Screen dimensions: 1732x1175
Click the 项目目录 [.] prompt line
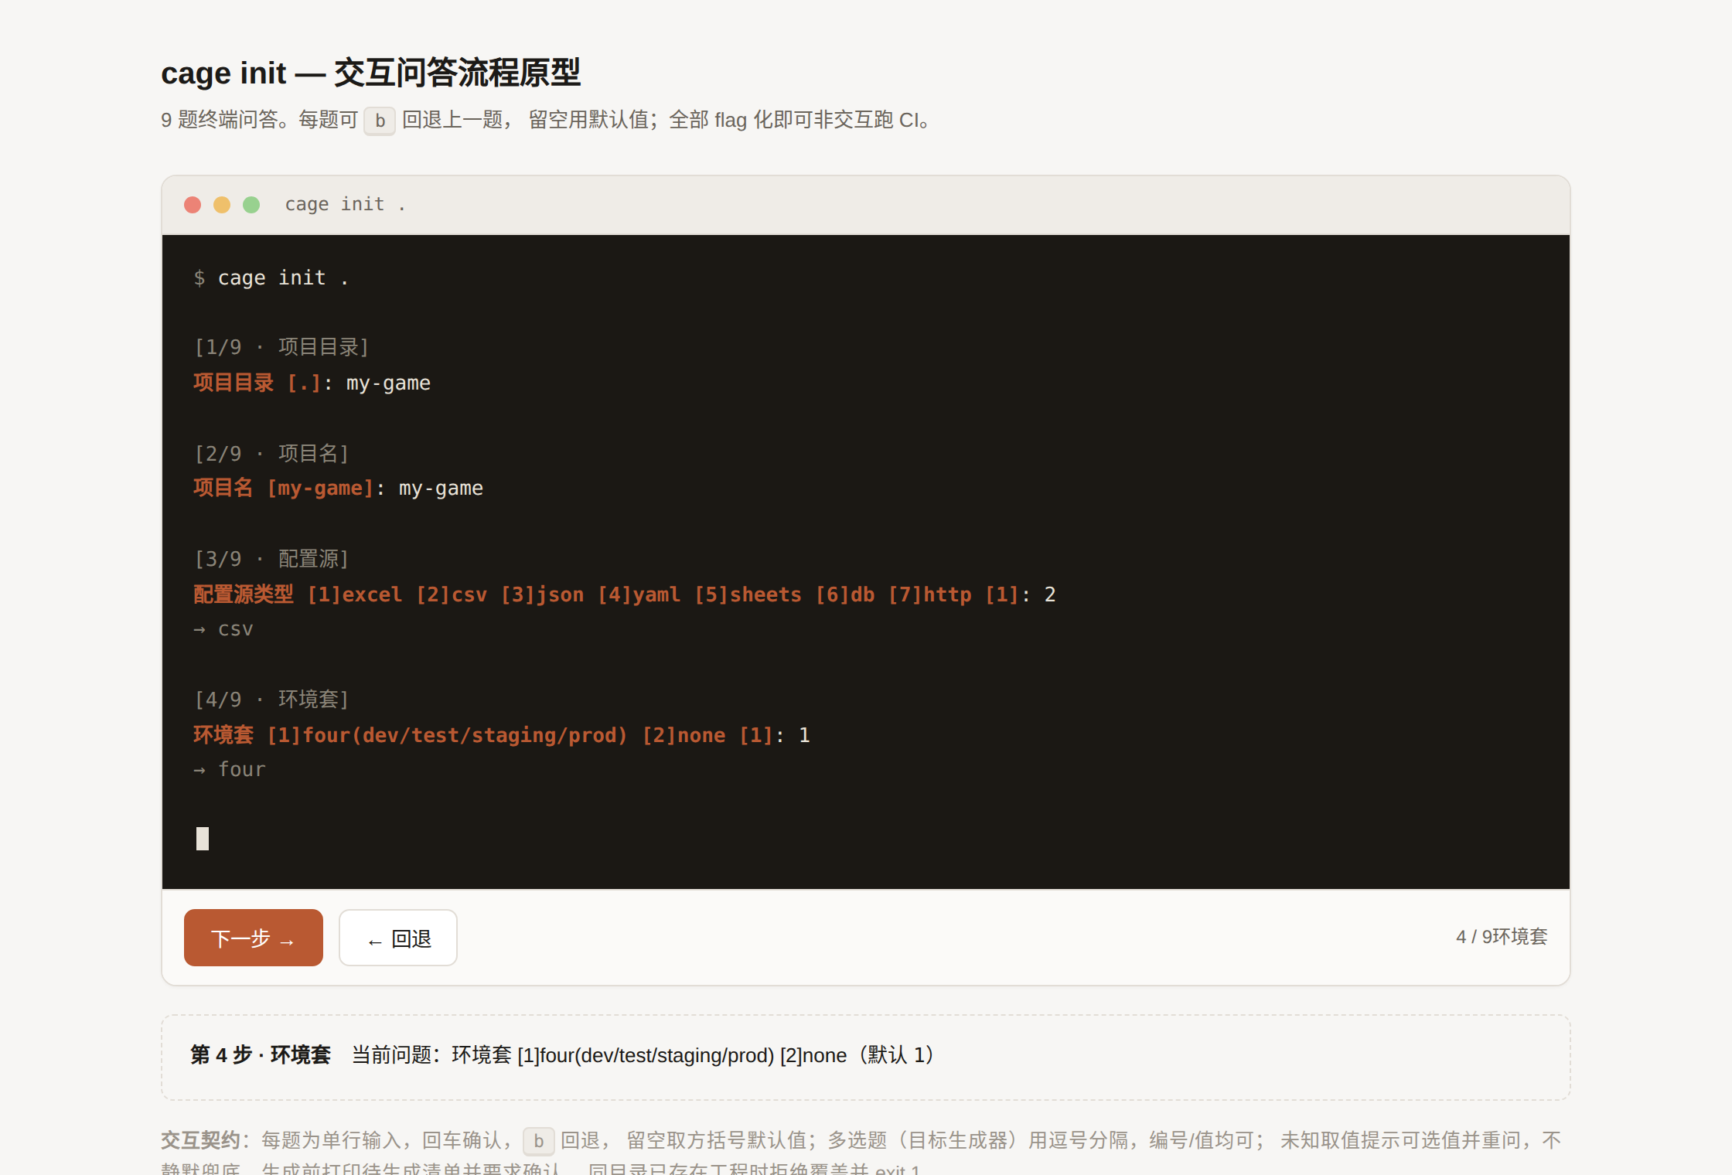(x=312, y=383)
